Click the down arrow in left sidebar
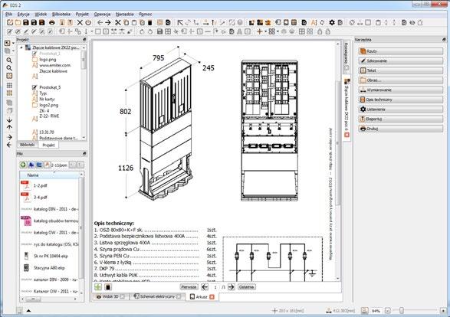This screenshot has width=450, height=317. click(x=9, y=120)
